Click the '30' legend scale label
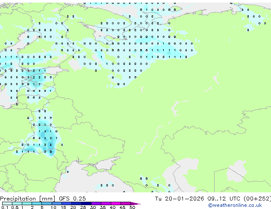This screenshot has width=271, height=209. [x=93, y=207]
